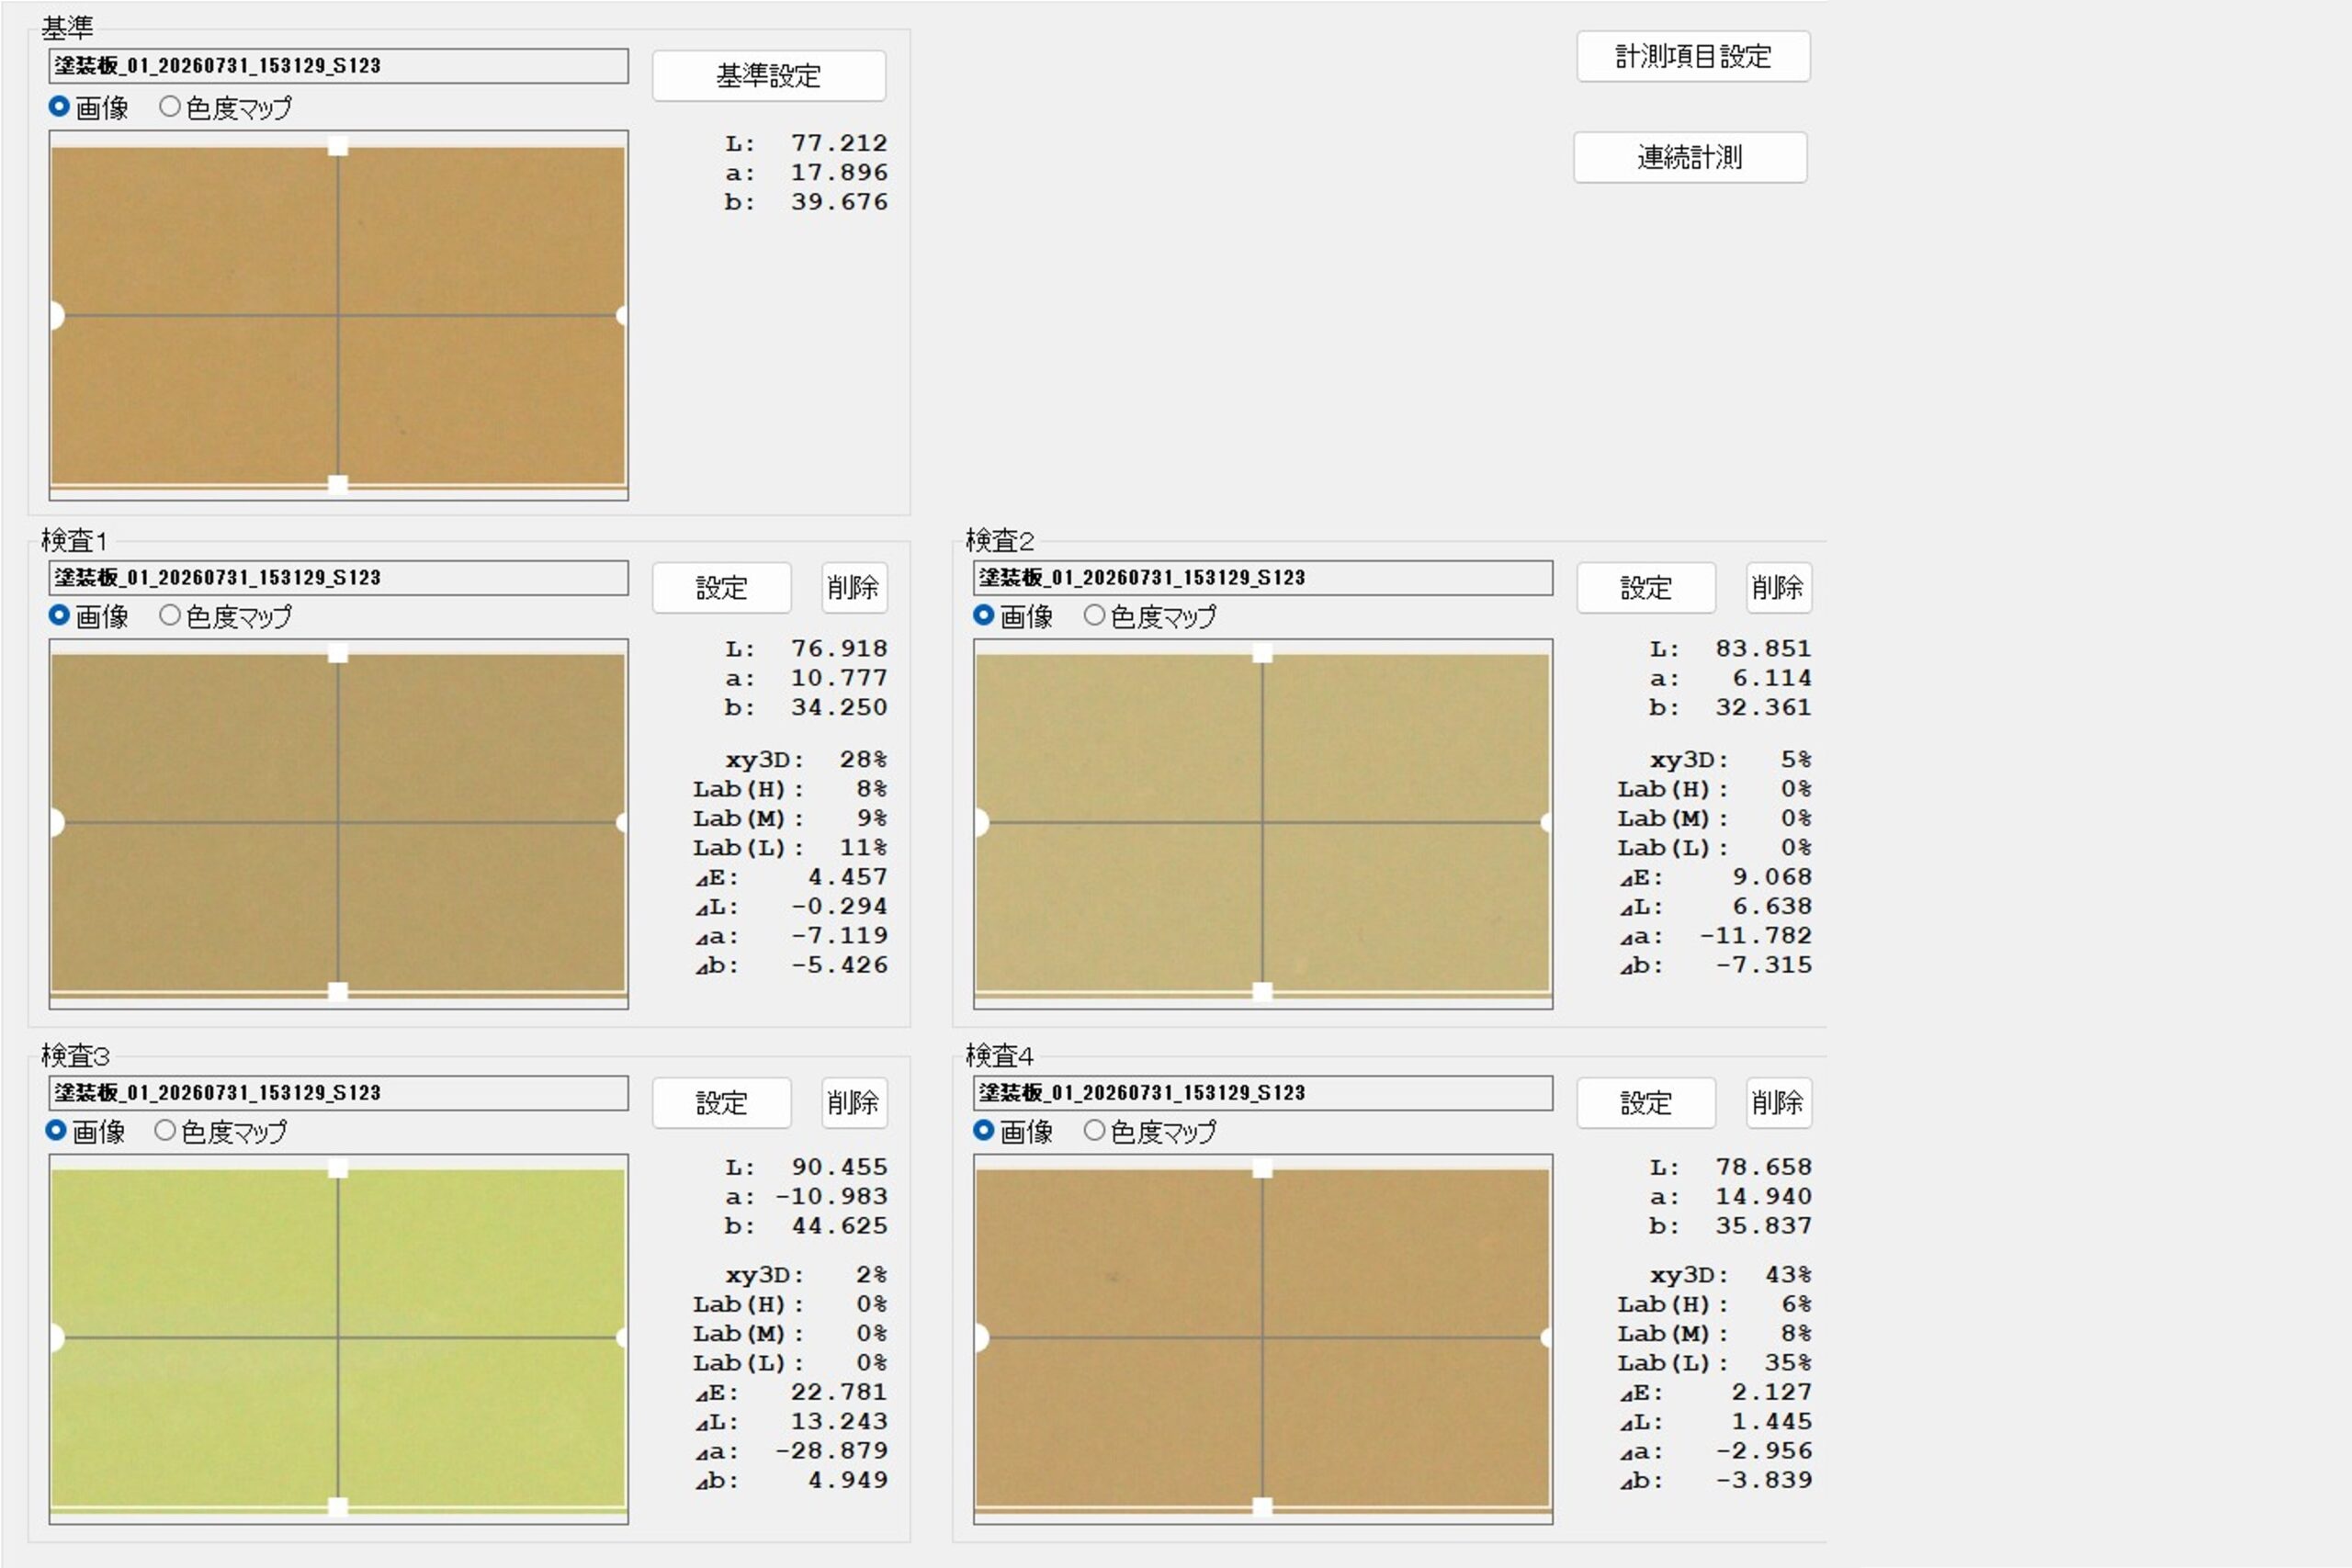The height and width of the screenshot is (1568, 2352).
Task: Click 検査4 Lab(L) value 35%
Action: (1788, 1362)
